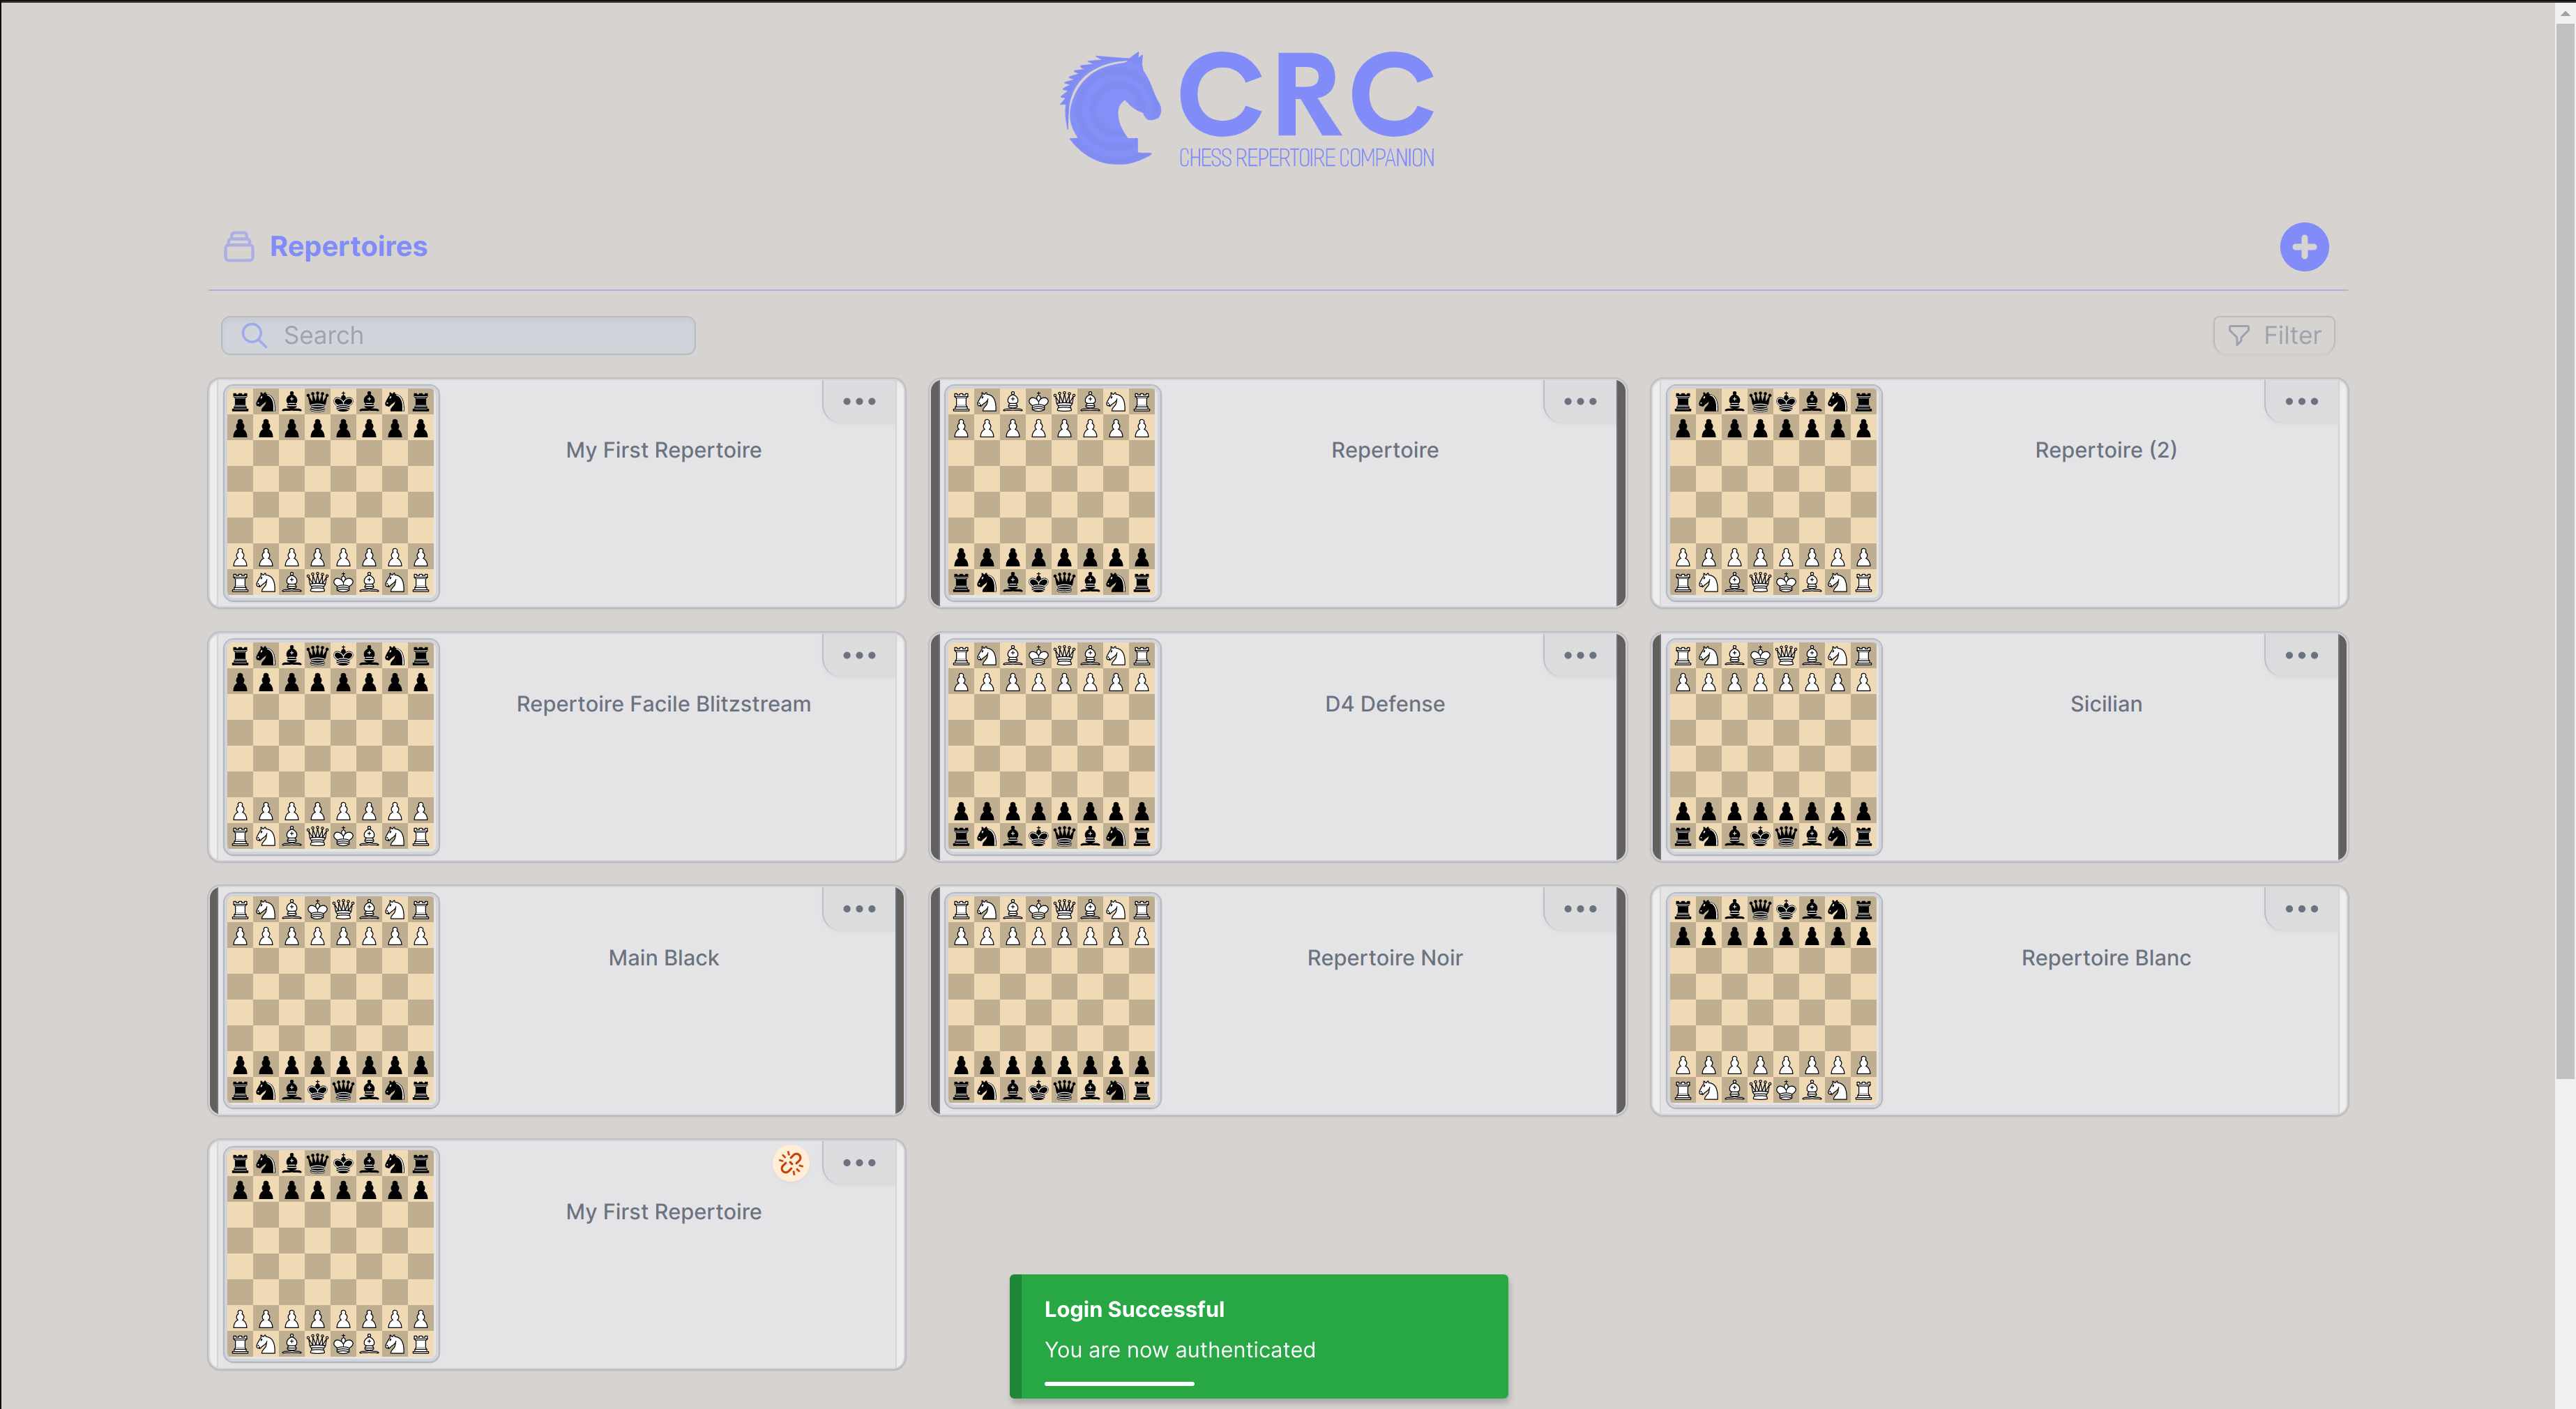The height and width of the screenshot is (1409, 2576).
Task: Click the broken-link unsynced icon on last card
Action: [791, 1163]
